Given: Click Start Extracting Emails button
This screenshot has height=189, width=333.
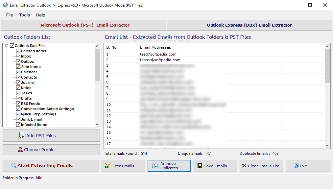Looking at the screenshot, I should point(51,166).
